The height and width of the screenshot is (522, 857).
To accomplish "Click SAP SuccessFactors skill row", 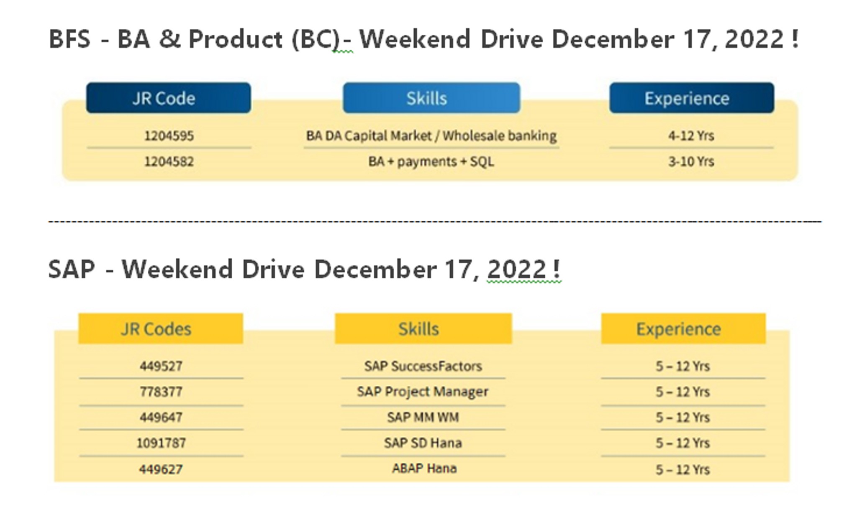I will coord(423,367).
